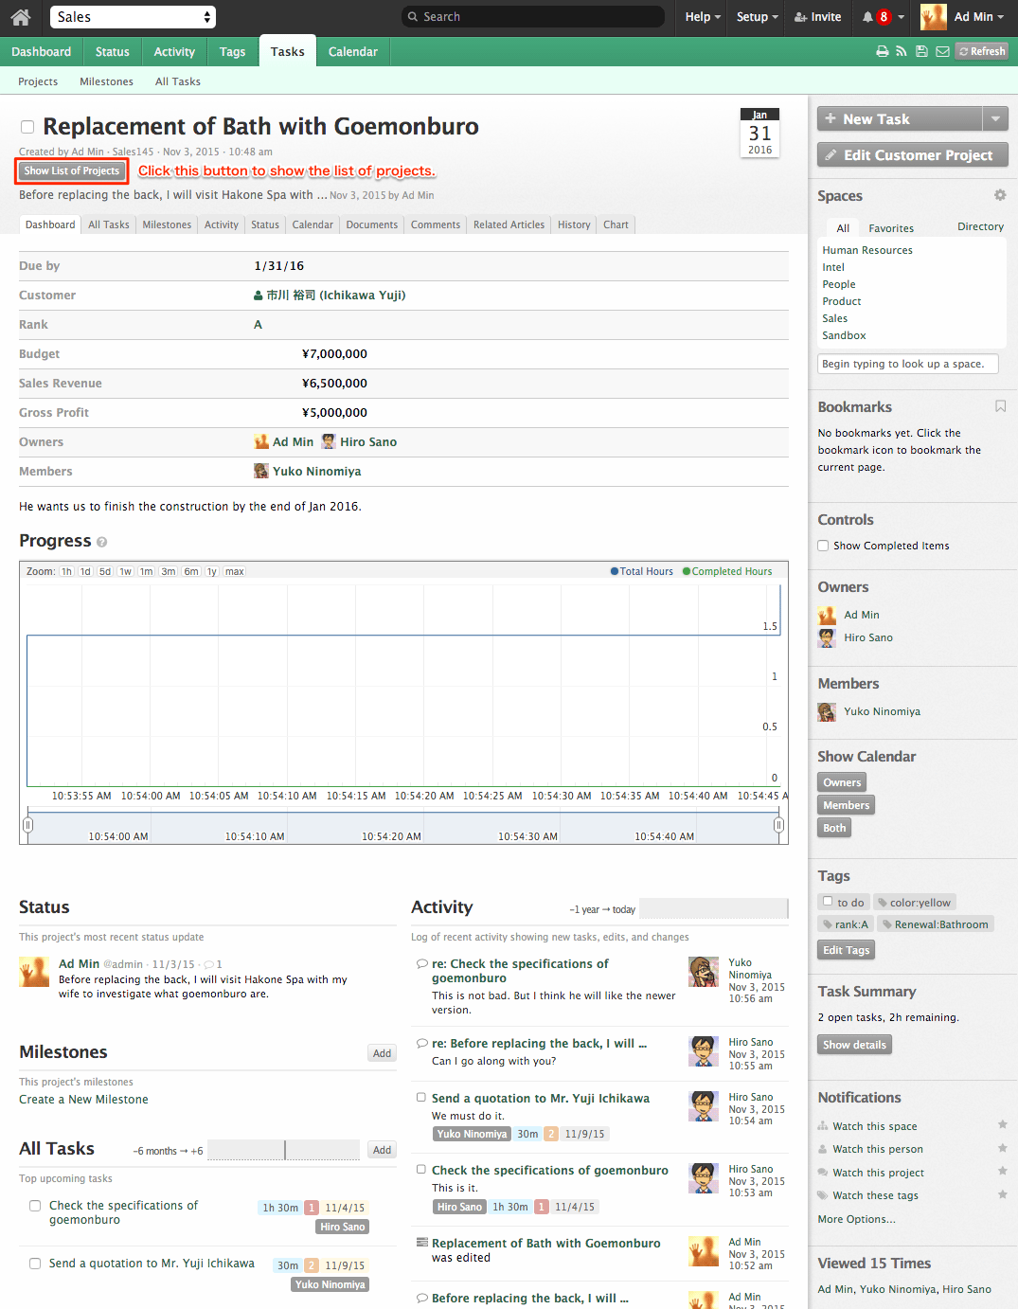Set chart zoom to 1w
The image size is (1018, 1309).
pyautogui.click(x=125, y=572)
